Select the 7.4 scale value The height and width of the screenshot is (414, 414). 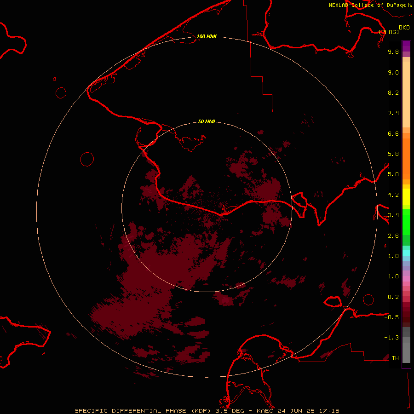(393, 113)
